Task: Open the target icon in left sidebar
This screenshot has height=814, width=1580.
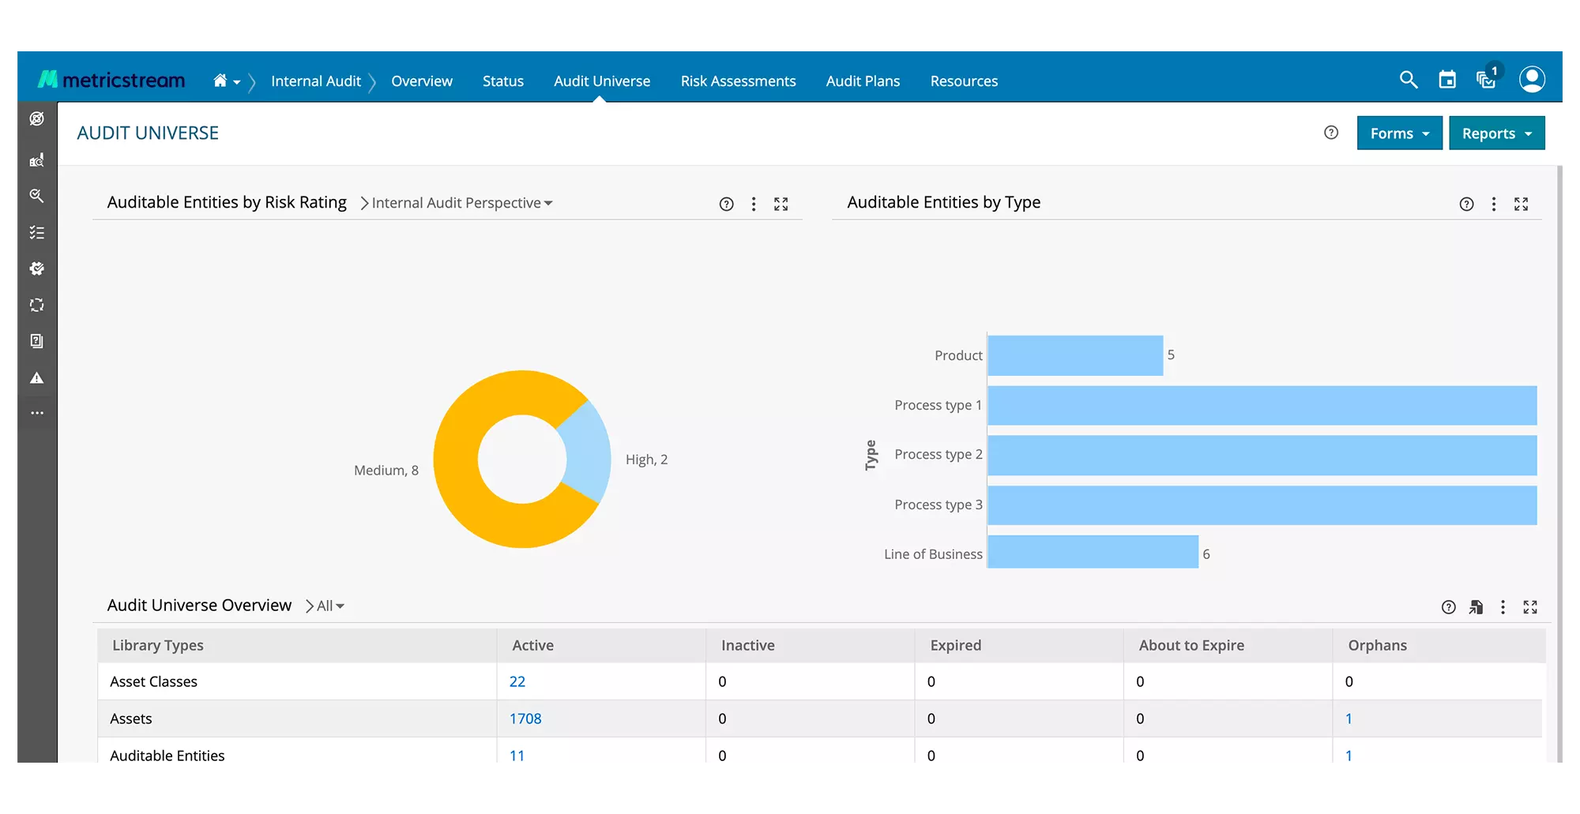Action: click(x=36, y=119)
